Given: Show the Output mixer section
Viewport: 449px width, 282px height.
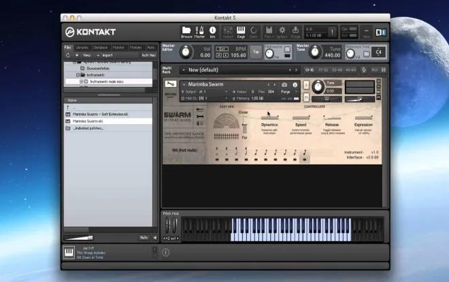Looking at the screenshot, I should click(228, 32).
